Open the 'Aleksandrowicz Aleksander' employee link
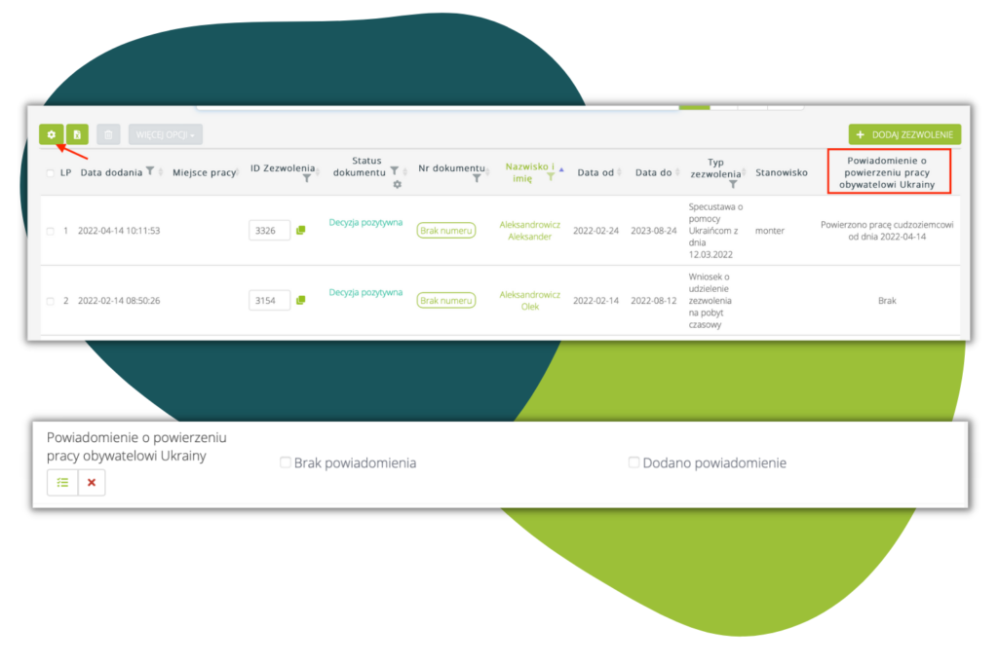The width and height of the screenshot is (998, 665). (x=529, y=230)
